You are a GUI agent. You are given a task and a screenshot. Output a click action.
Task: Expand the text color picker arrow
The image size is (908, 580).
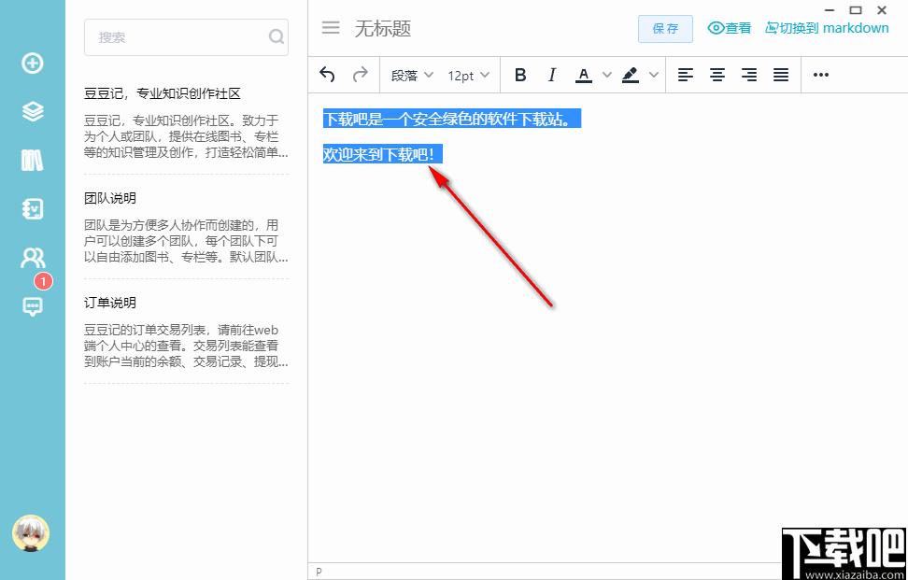pyautogui.click(x=607, y=75)
